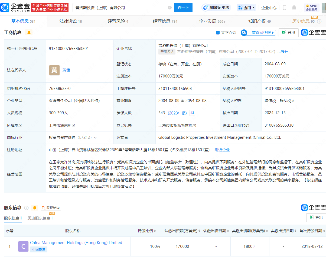The width and height of the screenshot is (326, 257).
Task: Select 上海市市场监督管理局 registration authority
Action: coord(177,125)
